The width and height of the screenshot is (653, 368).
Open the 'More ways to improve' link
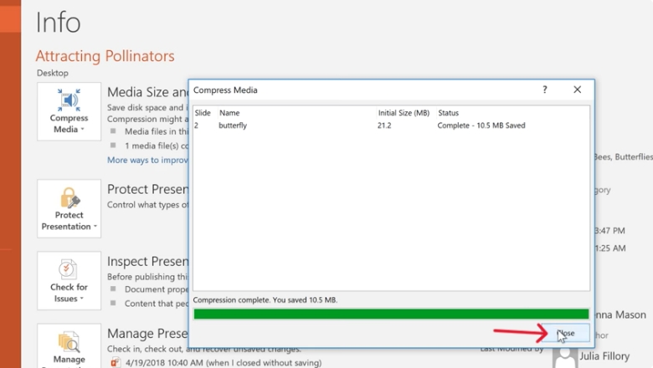pyautogui.click(x=147, y=160)
